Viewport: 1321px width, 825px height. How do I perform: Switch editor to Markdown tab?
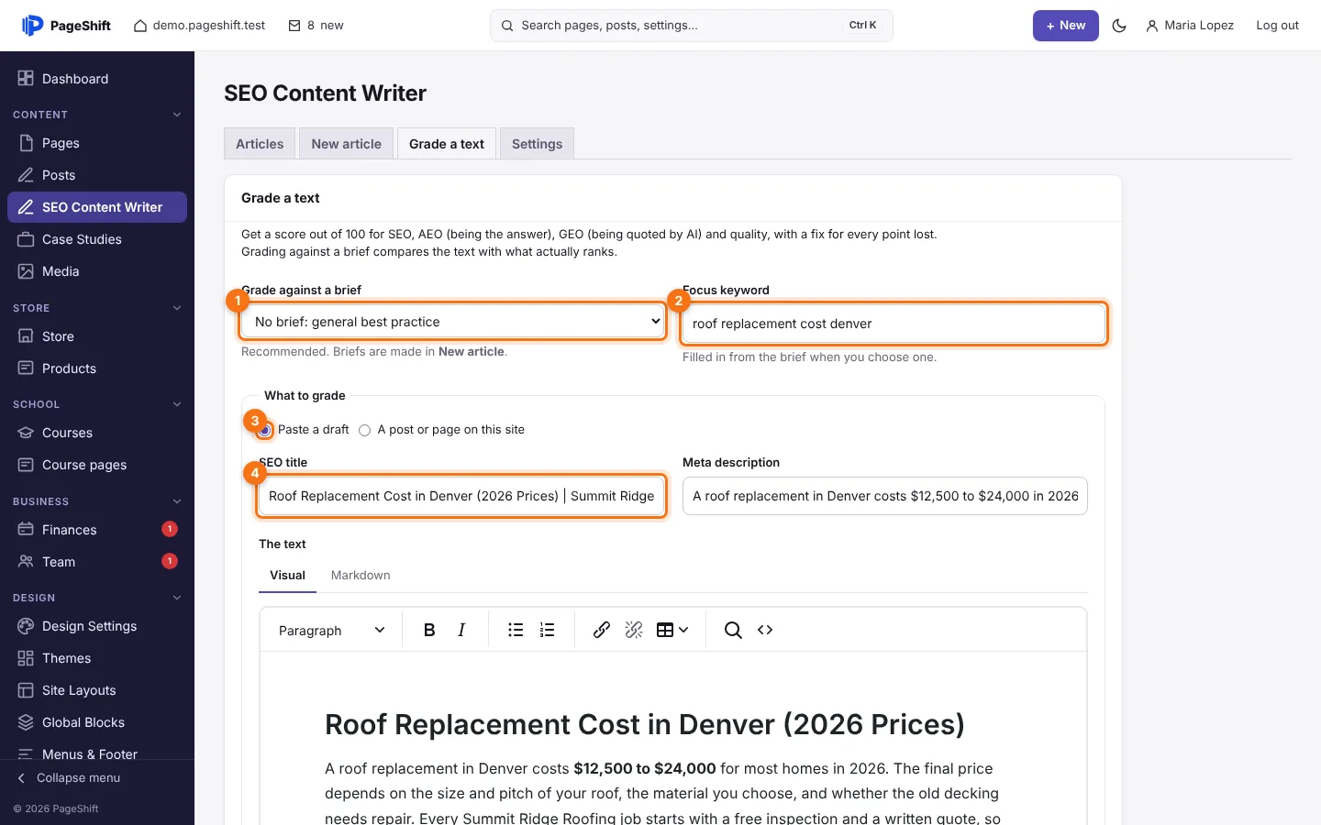pyautogui.click(x=361, y=576)
